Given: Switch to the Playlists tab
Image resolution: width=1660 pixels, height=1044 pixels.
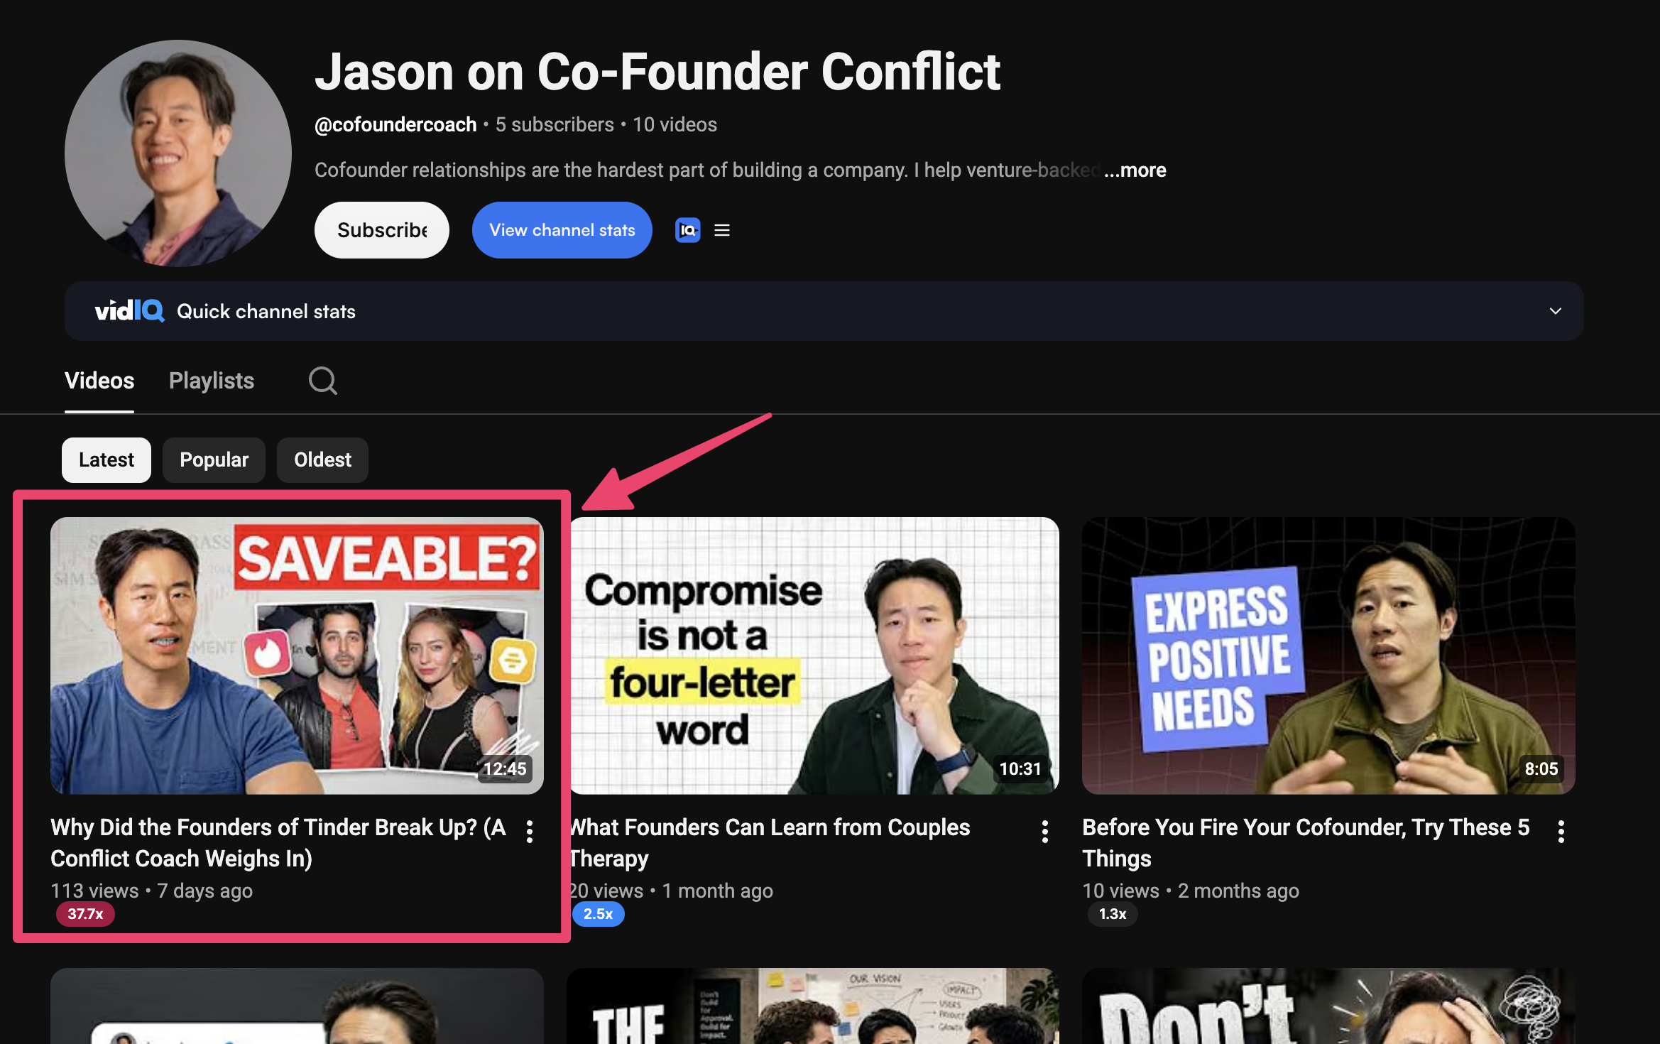Looking at the screenshot, I should click(x=212, y=381).
